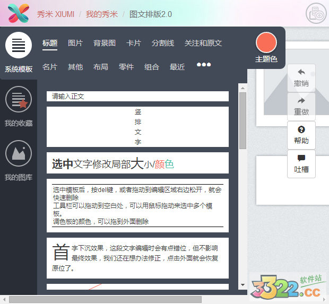Switch to the 零件 tab

point(126,67)
